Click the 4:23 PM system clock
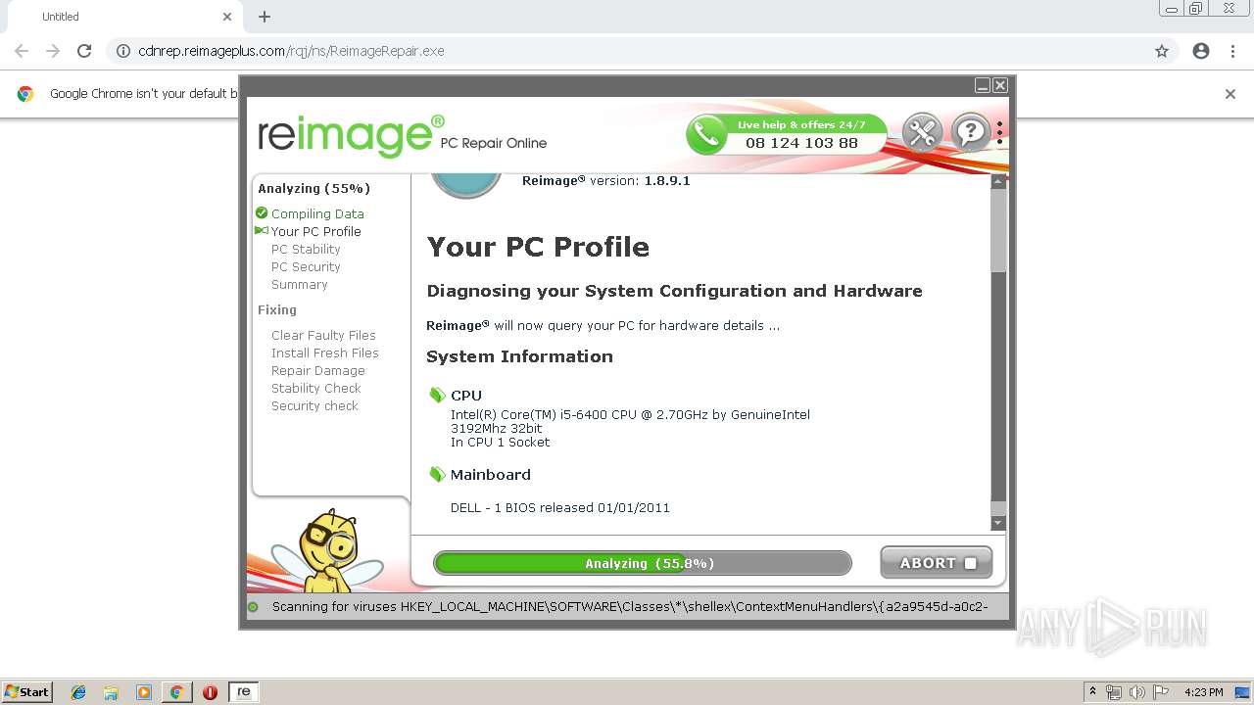Viewport: 1254px width, 705px height. tap(1203, 692)
